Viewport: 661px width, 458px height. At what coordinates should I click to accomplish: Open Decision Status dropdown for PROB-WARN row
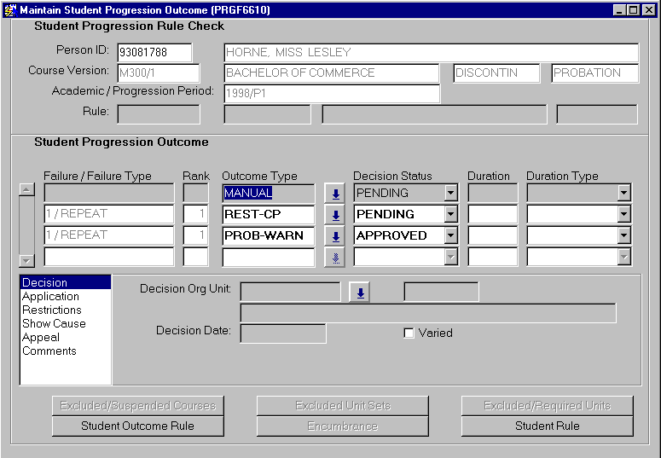[450, 236]
